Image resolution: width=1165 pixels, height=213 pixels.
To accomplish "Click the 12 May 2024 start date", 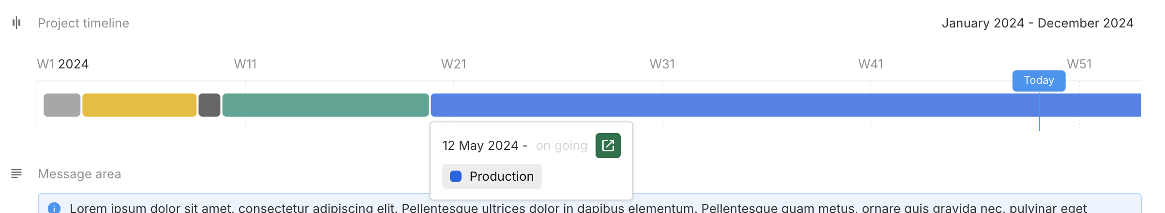I will (x=480, y=146).
